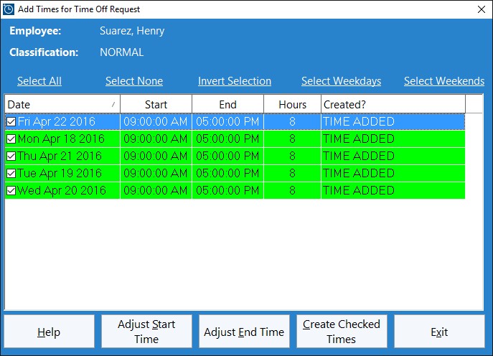The width and height of the screenshot is (493, 356).
Task: Sort by the Date column header
Action: pos(62,105)
